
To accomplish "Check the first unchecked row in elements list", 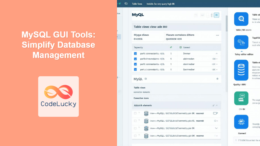I will [x=136, y=113].
